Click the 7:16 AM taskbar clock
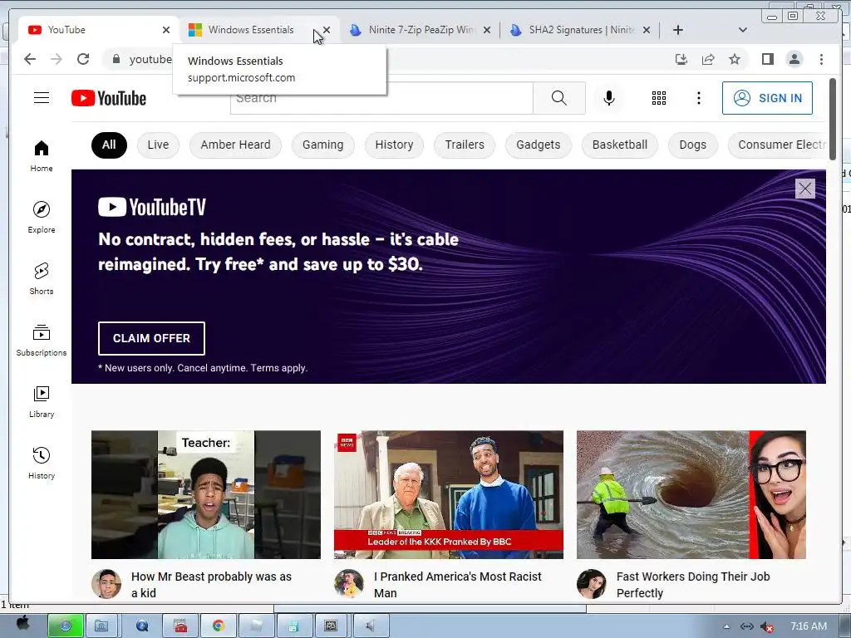The image size is (851, 638). (x=809, y=626)
